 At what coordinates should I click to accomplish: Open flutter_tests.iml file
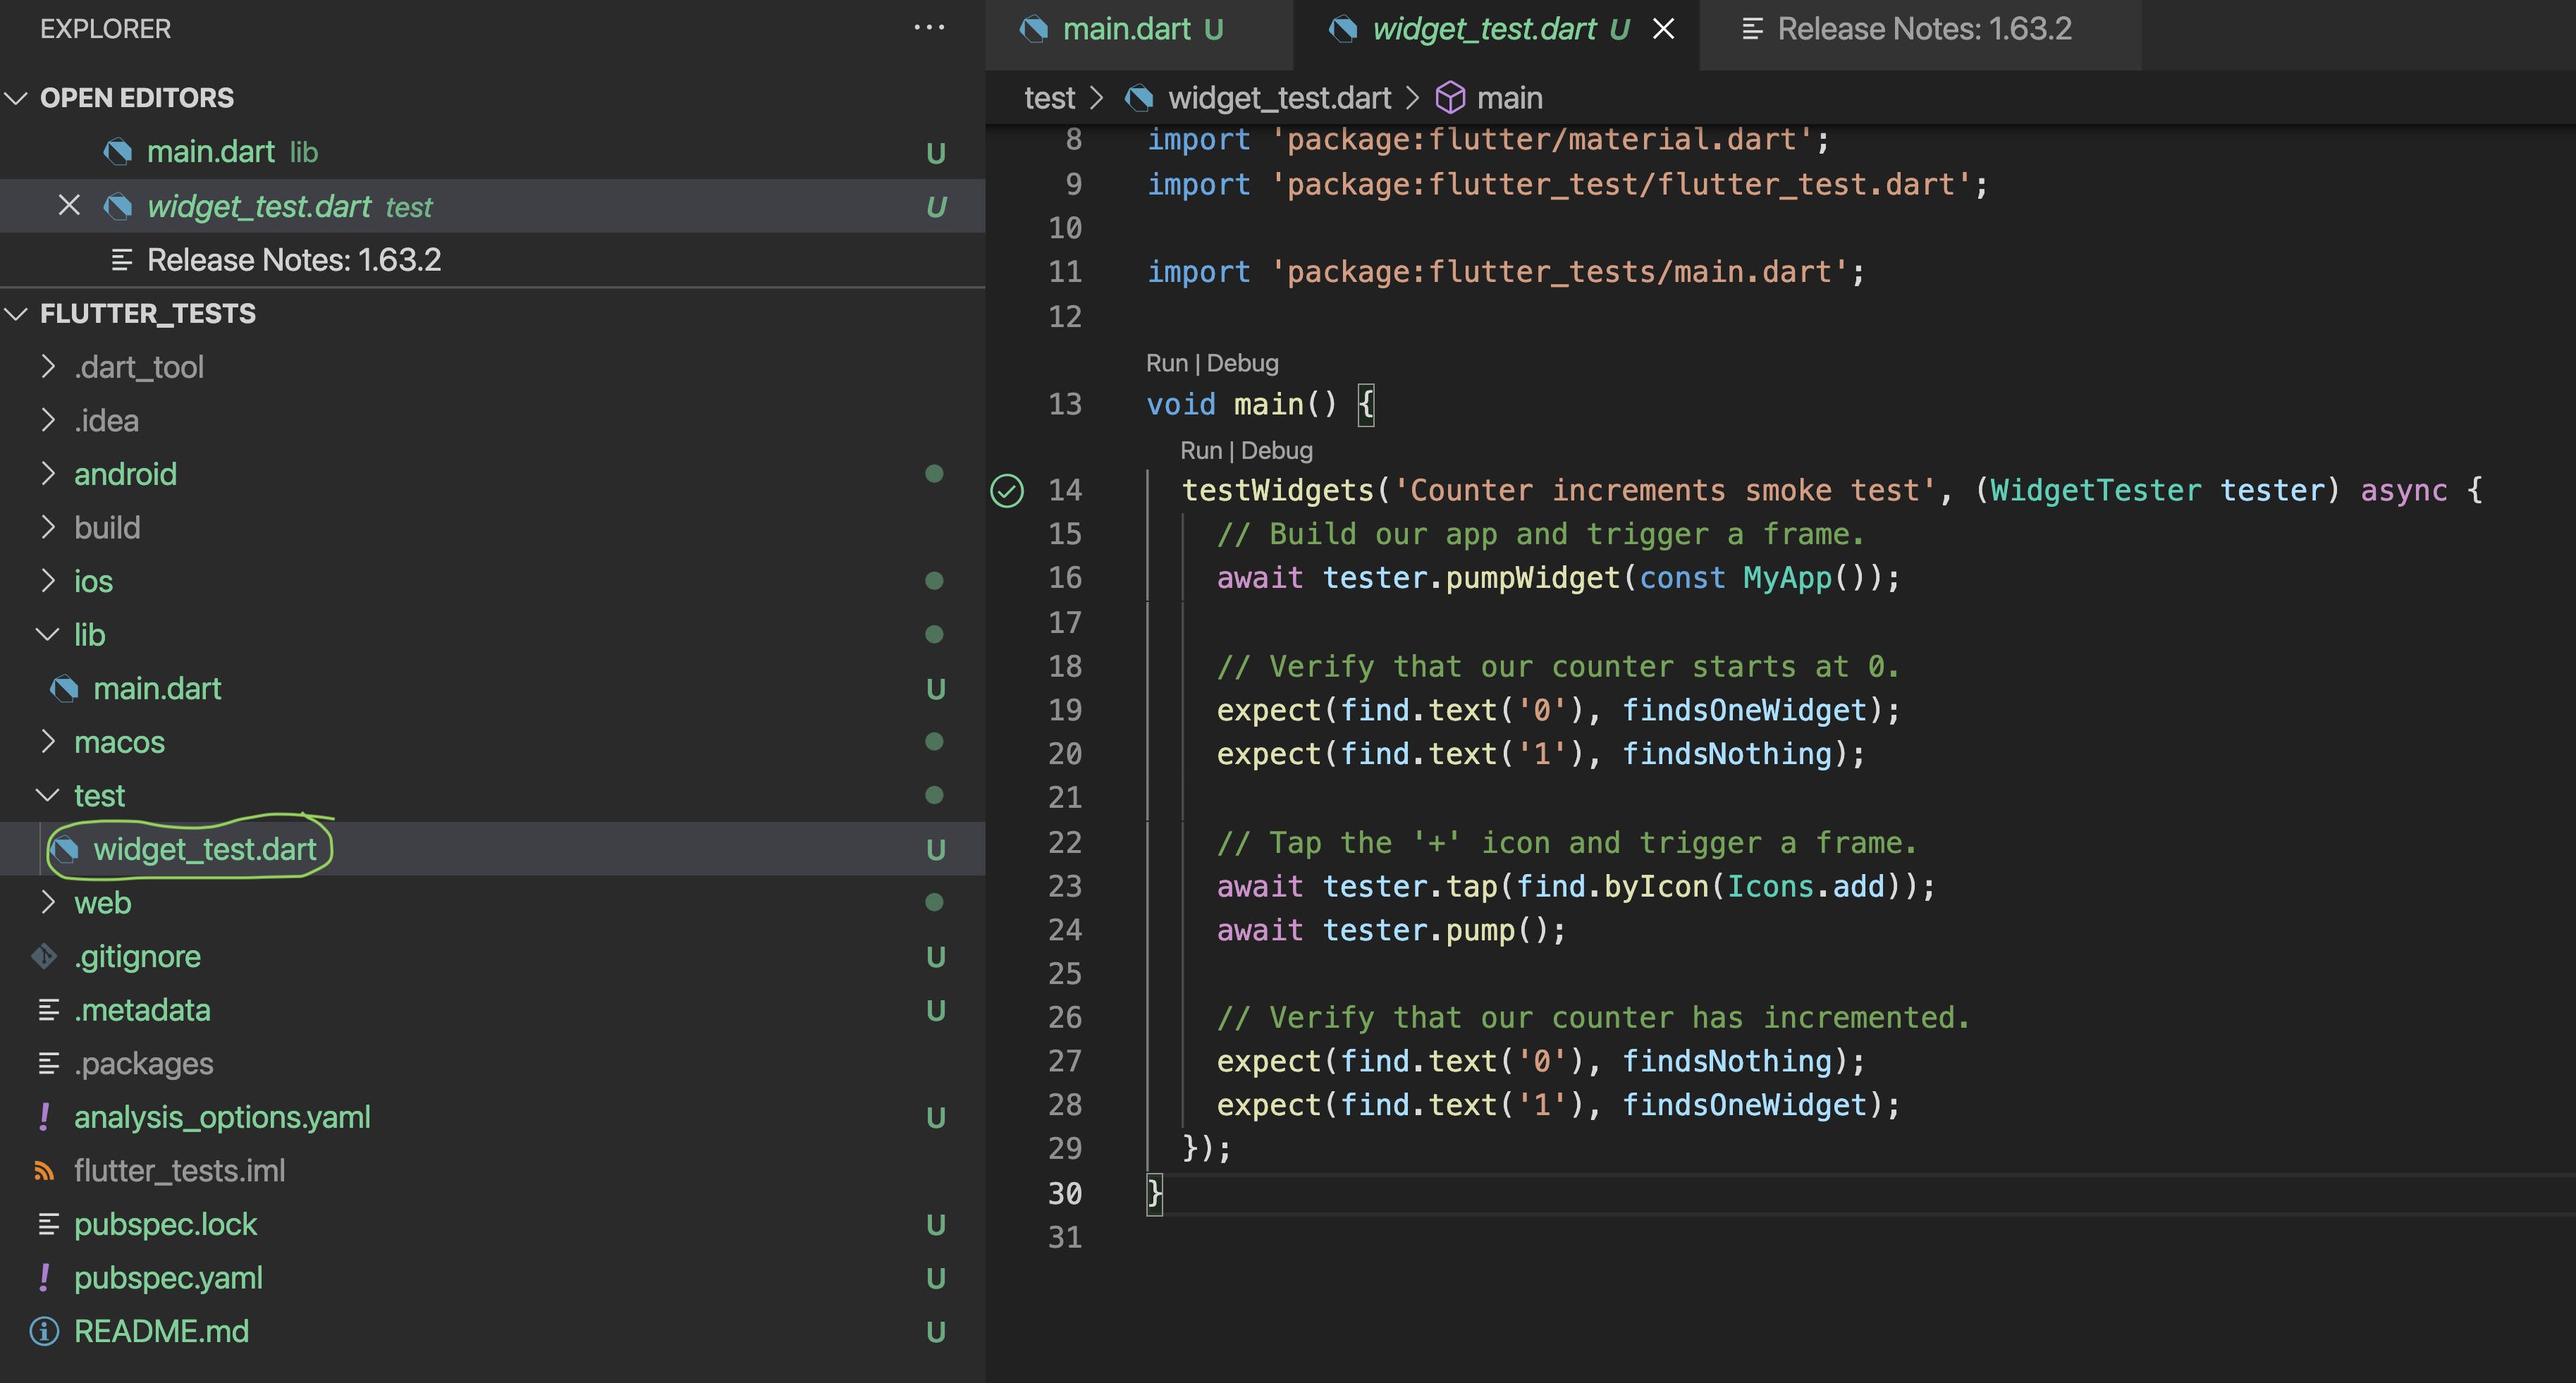493,1170
